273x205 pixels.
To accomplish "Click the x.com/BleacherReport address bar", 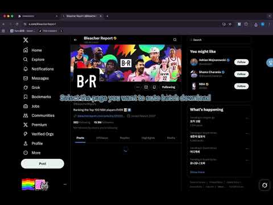I will pos(121,24).
